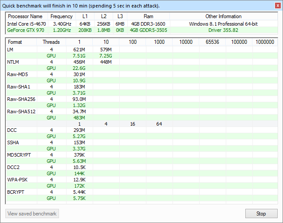Click the 621M LM result
Screen dimensions: 283x223
pyautogui.click(x=79, y=50)
